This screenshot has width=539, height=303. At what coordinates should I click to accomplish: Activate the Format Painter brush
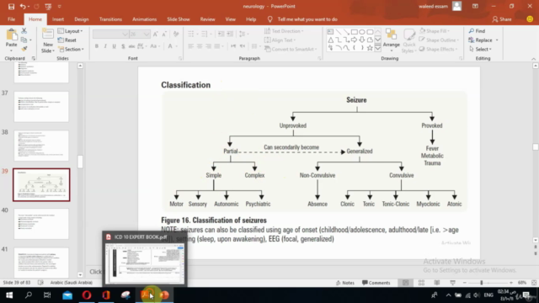(24, 49)
